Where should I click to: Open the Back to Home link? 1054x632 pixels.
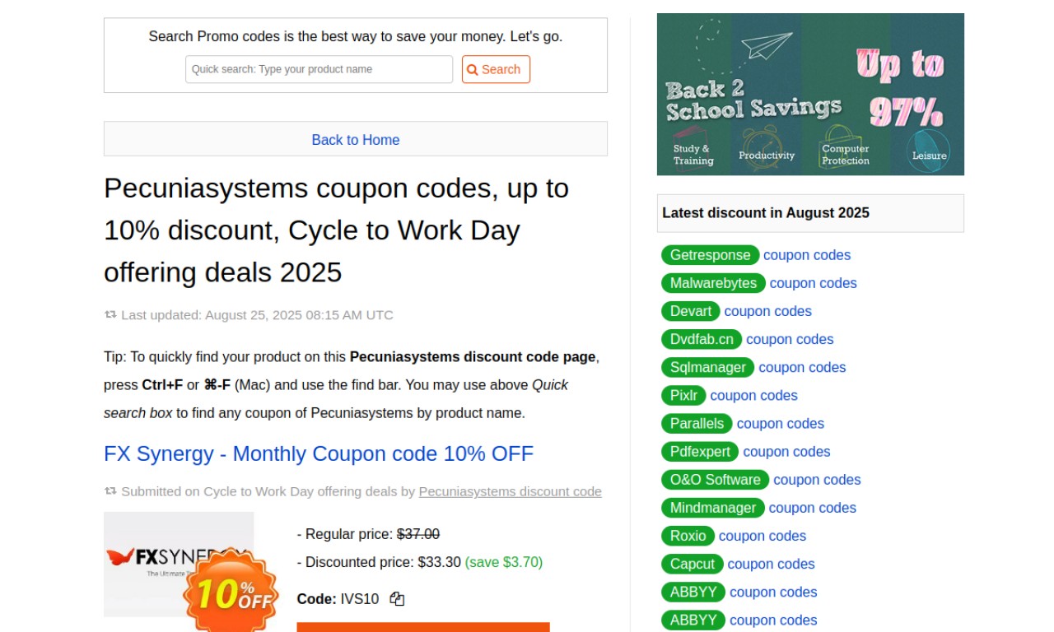[356, 140]
